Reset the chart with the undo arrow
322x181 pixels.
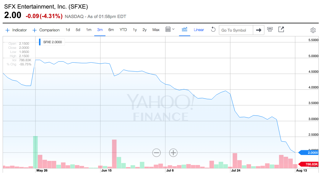(213, 30)
